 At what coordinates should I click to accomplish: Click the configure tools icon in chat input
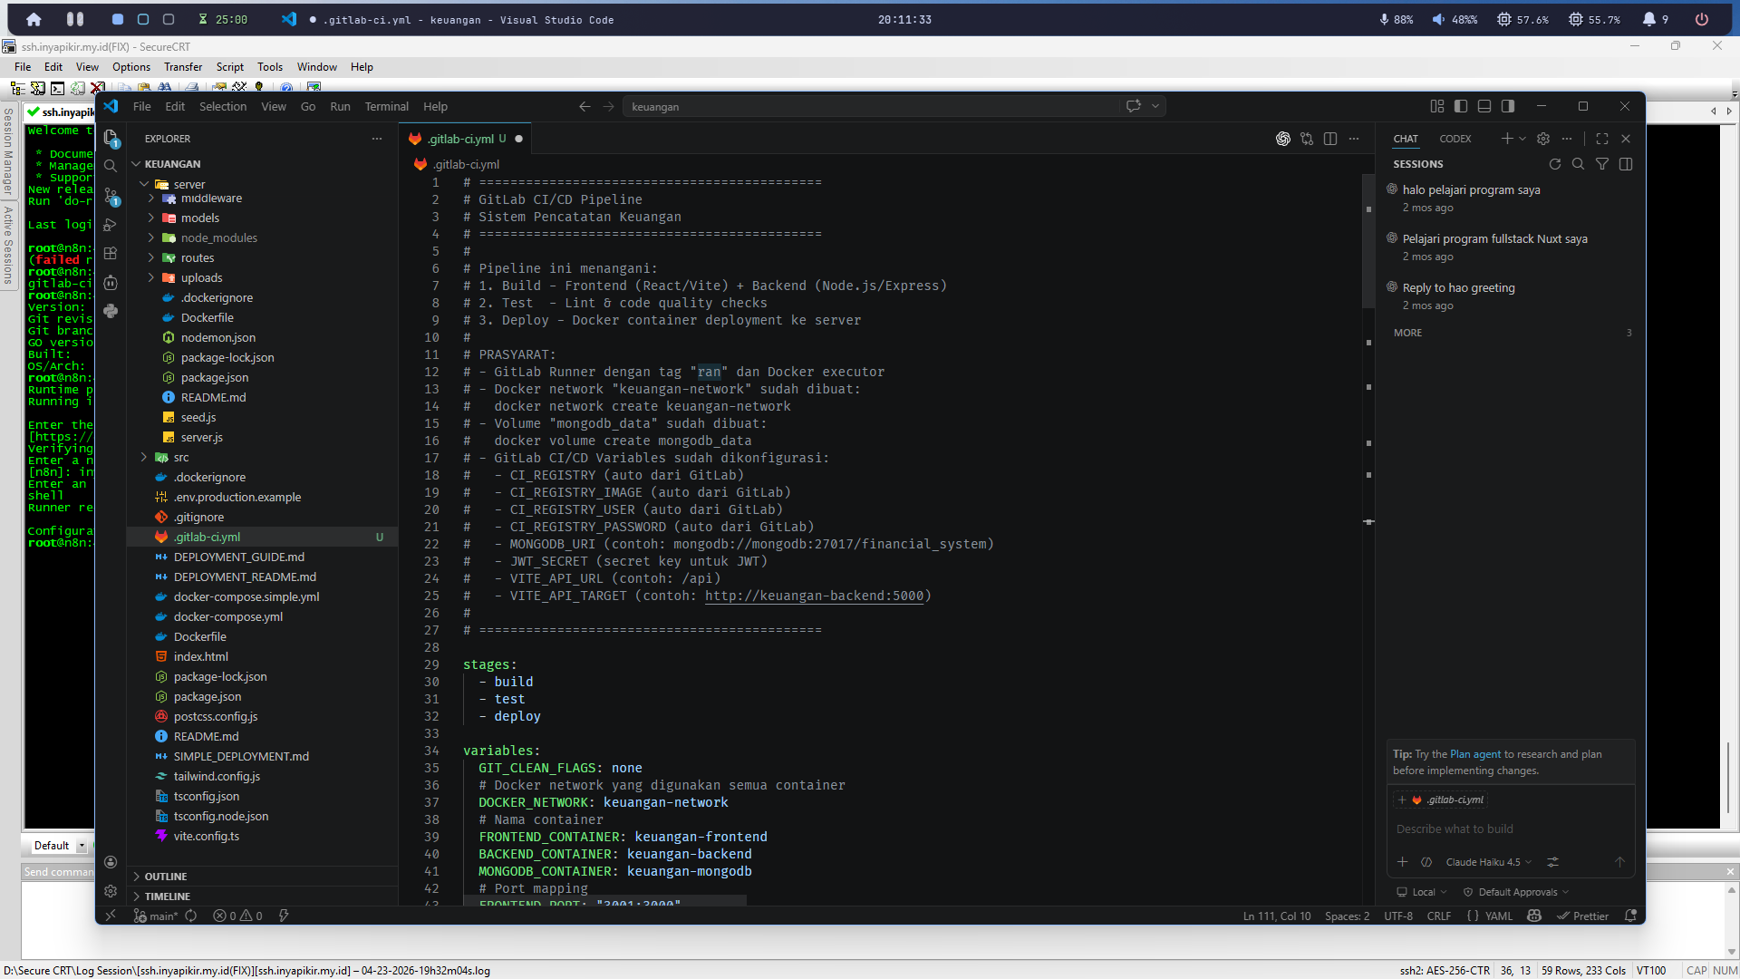(x=1552, y=862)
